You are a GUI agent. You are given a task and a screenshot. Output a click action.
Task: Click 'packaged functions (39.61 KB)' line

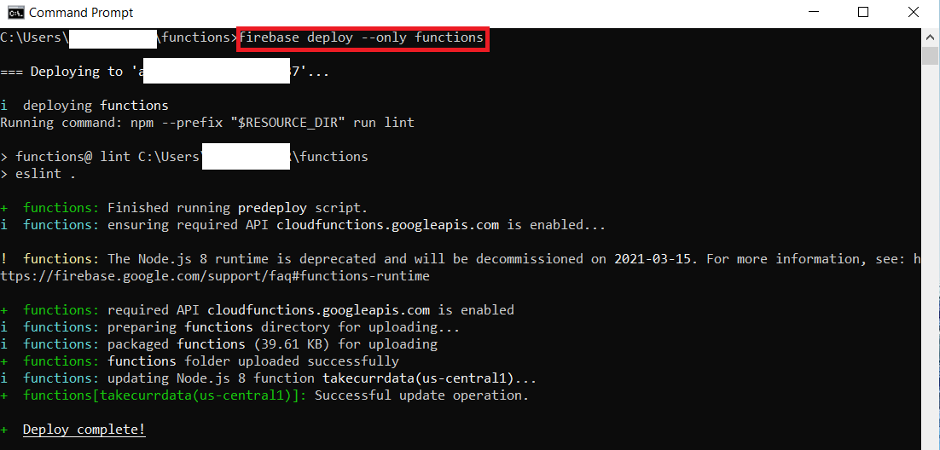[219, 344]
